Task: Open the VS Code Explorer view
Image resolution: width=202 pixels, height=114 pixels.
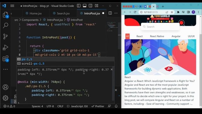Action: tap(5, 15)
